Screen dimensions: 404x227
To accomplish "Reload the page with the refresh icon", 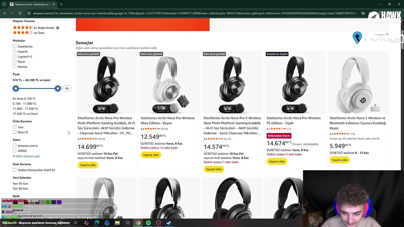I will coord(20,13).
